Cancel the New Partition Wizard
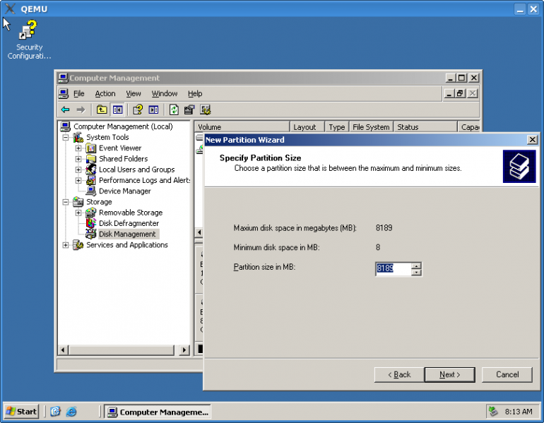The image size is (544, 423). (507, 374)
